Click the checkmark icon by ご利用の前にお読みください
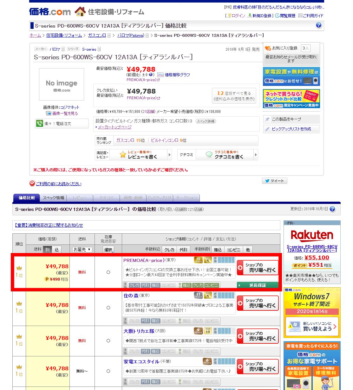 click(32, 184)
